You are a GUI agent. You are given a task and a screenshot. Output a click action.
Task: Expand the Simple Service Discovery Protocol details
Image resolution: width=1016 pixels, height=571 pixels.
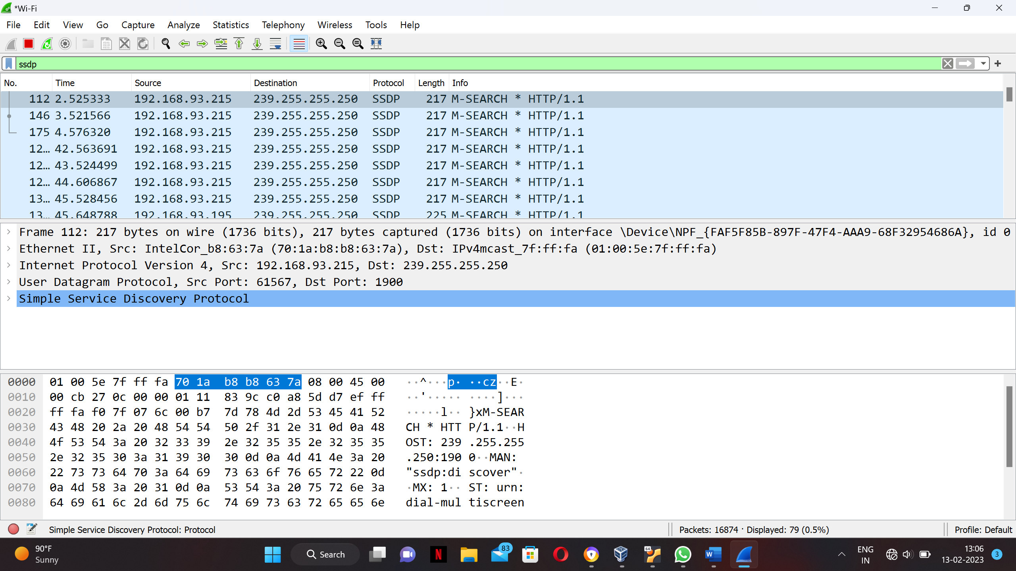point(9,299)
